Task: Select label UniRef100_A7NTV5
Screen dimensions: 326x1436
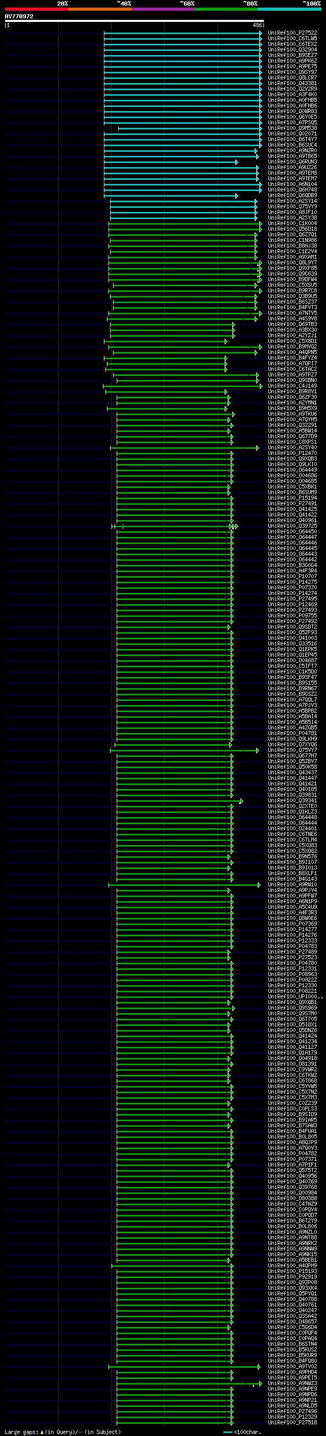Action: coord(292,313)
